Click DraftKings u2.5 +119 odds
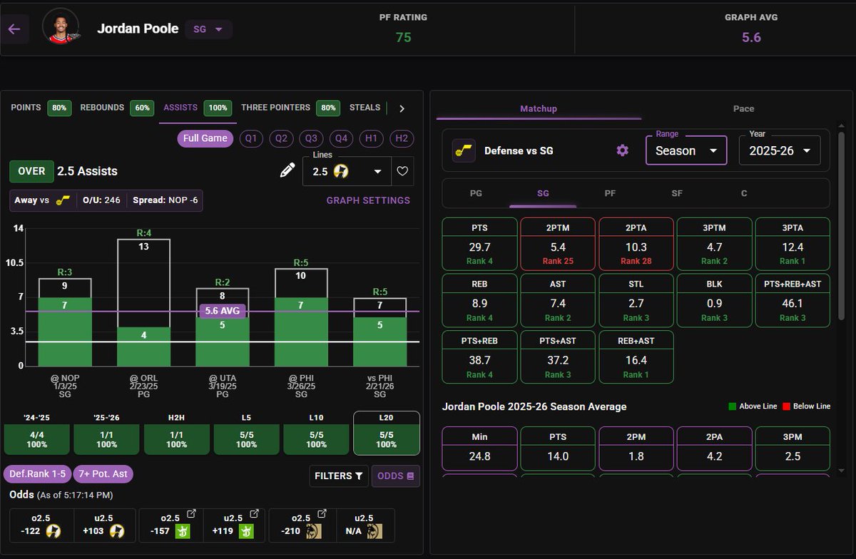This screenshot has height=559, width=856. click(233, 525)
